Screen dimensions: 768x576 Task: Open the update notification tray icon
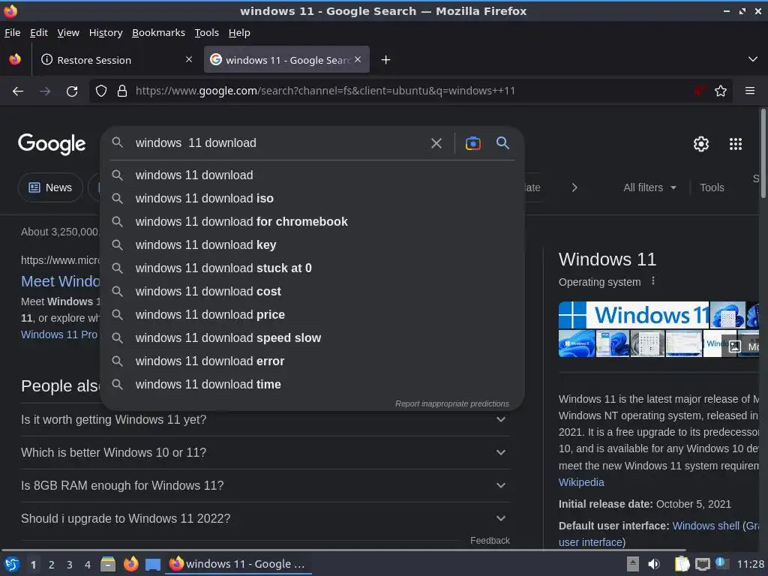[721, 563]
